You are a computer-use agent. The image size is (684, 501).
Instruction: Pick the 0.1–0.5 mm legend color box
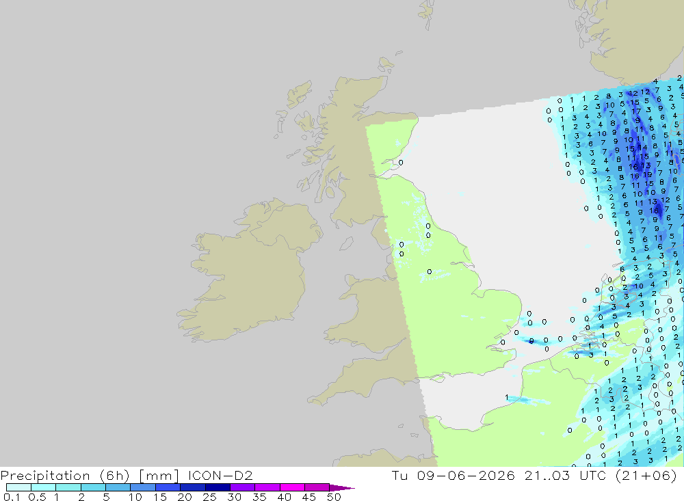tap(18, 487)
